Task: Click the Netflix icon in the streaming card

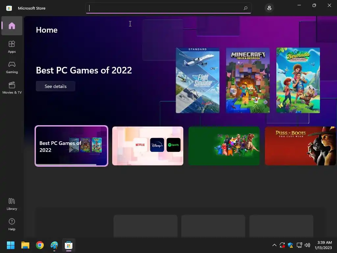Action: (x=140, y=145)
